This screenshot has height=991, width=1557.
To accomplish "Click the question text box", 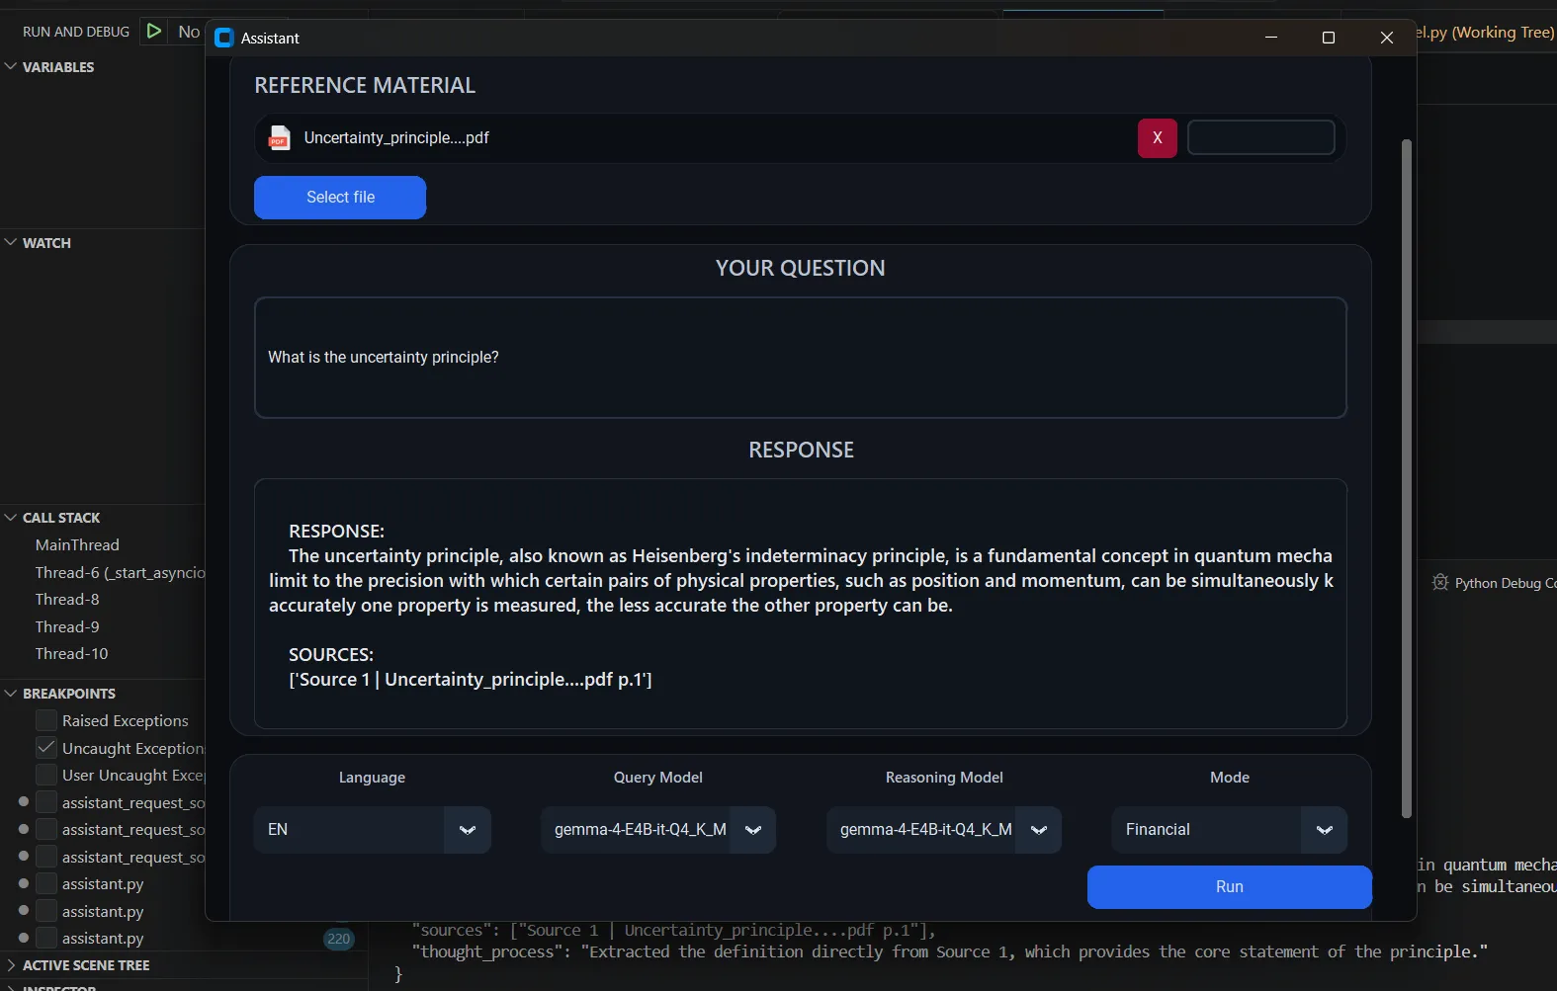I will click(800, 357).
